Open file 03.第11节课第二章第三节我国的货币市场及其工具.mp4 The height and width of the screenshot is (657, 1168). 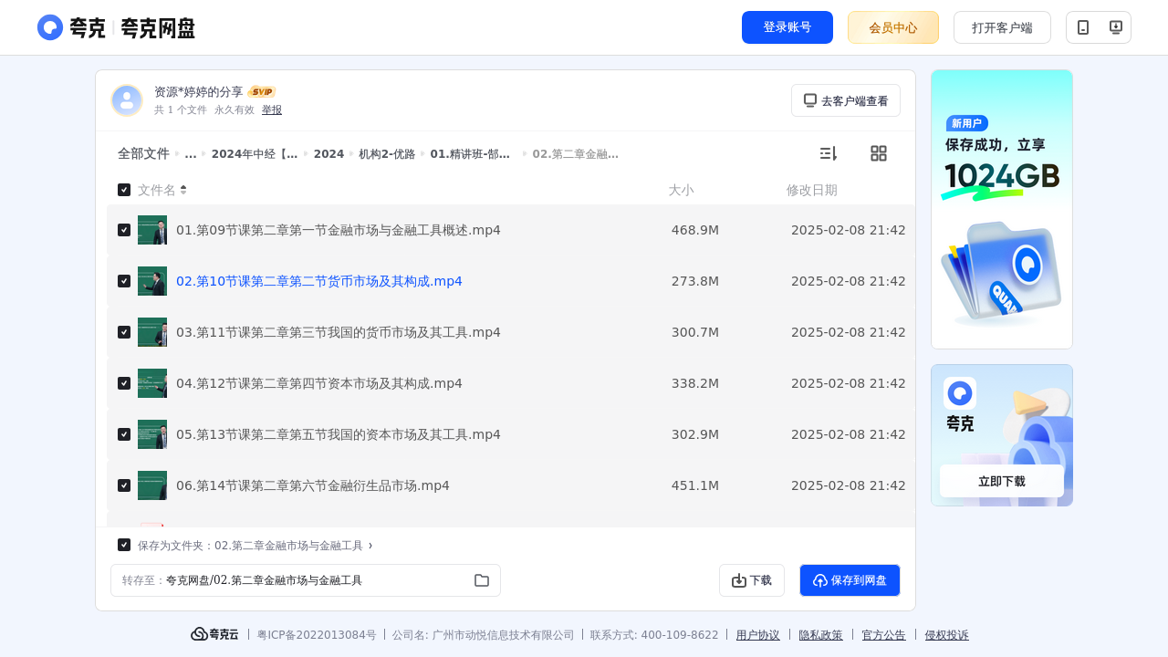(339, 332)
